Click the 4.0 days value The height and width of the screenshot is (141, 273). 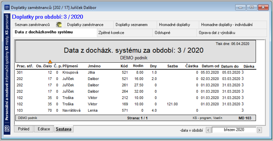(154, 110)
